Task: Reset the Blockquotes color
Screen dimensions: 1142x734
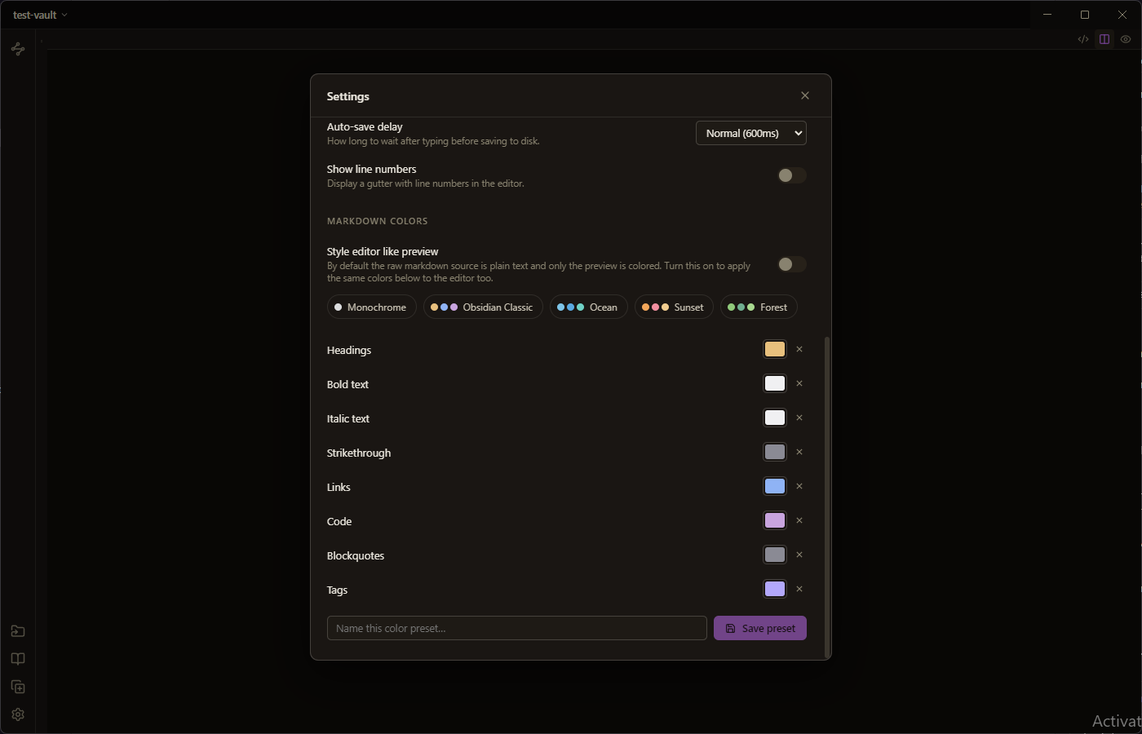Action: point(799,555)
